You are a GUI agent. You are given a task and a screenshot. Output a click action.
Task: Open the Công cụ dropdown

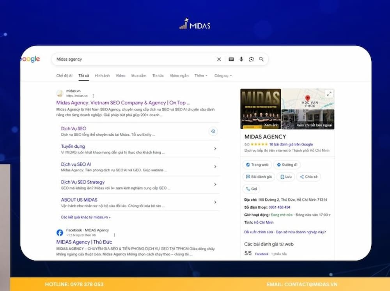click(x=223, y=75)
